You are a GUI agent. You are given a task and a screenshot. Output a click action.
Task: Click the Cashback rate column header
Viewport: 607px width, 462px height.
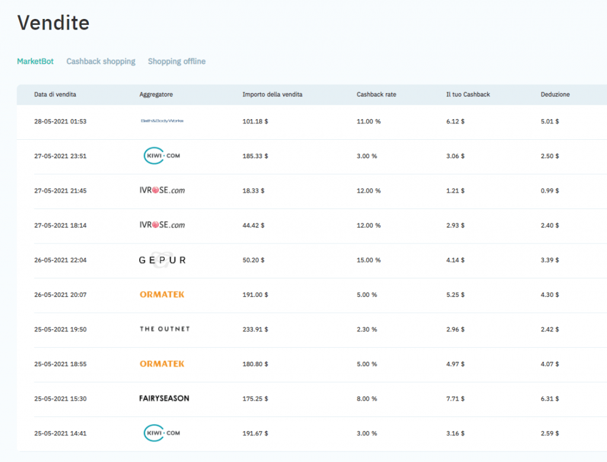376,95
